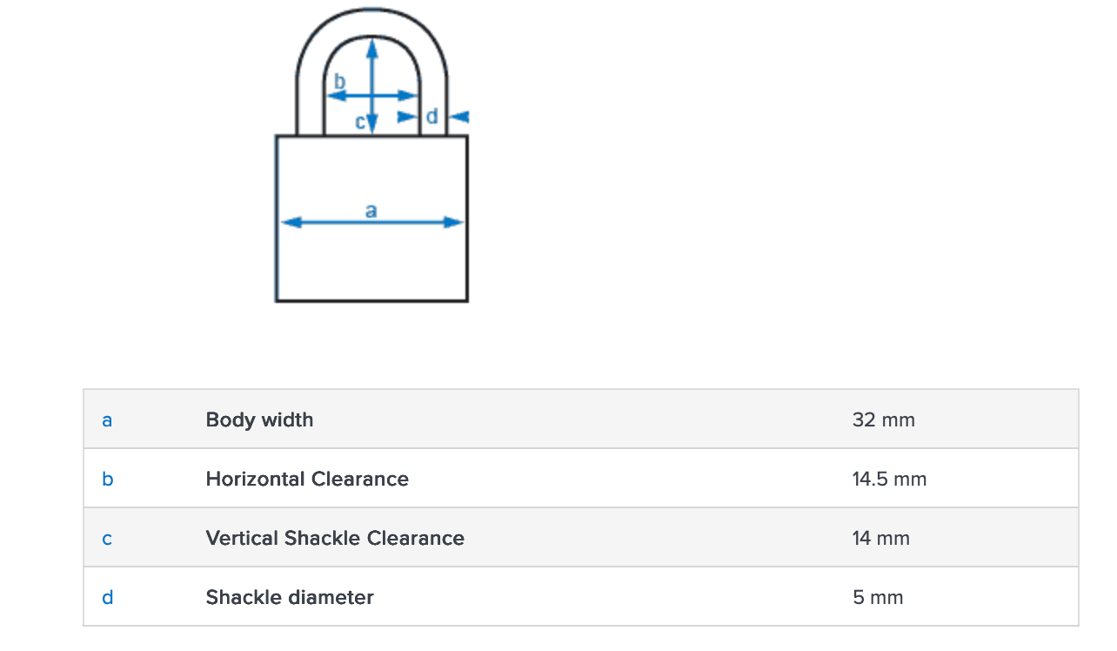Click the 'Horizontal Clearance' row label
Screen dimensions: 1117x651
(x=307, y=480)
